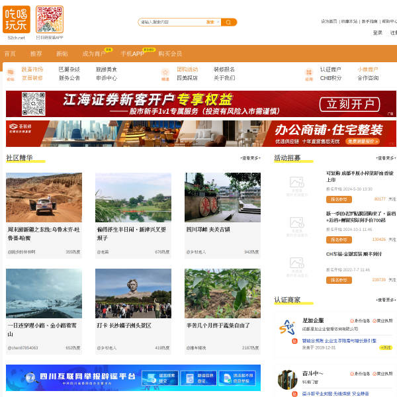Open the 手机APP nav tab

tap(132, 54)
